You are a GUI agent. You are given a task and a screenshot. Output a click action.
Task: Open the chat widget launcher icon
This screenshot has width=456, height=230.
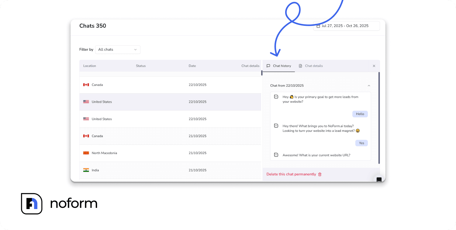pos(379,179)
